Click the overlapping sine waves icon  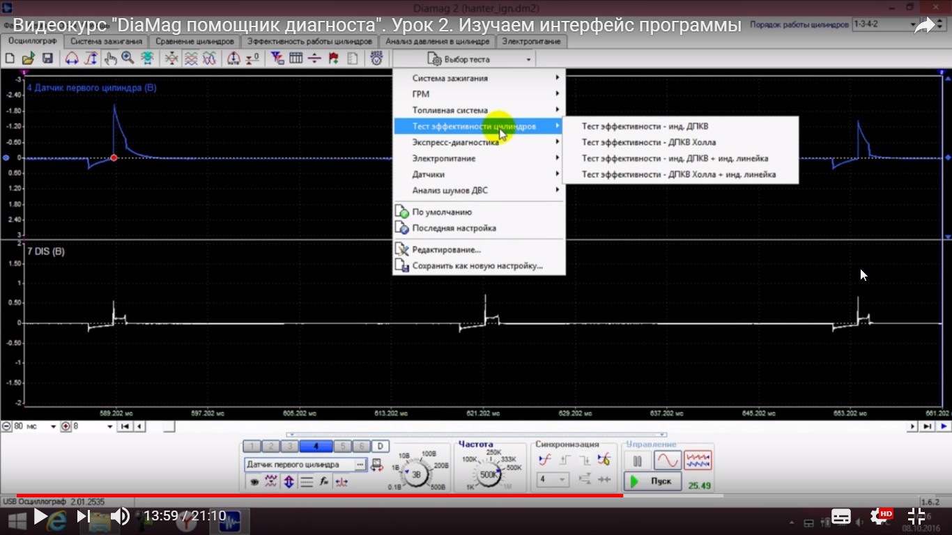(x=209, y=59)
